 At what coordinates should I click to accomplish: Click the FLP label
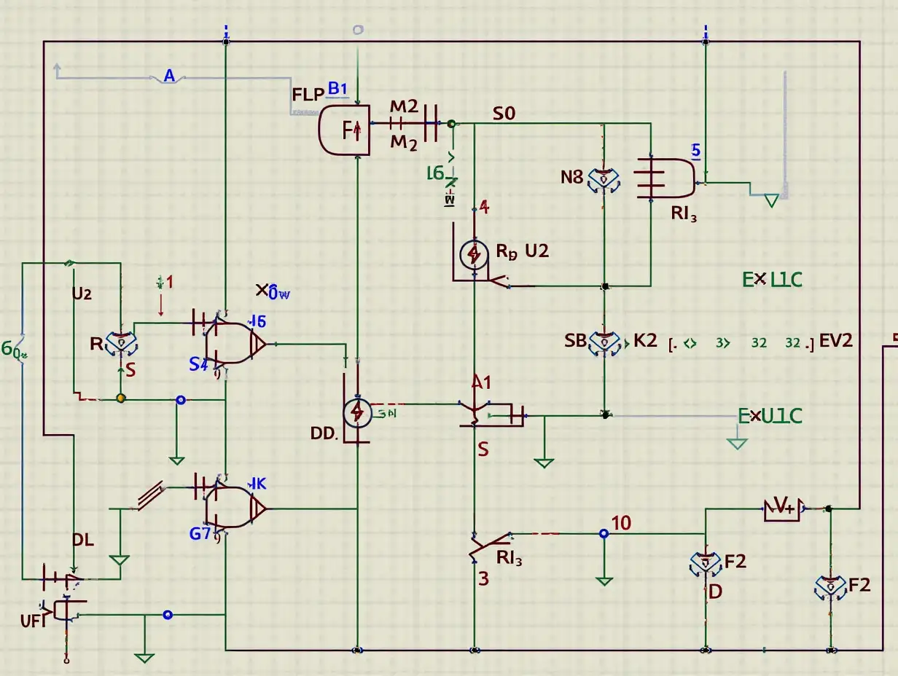(309, 94)
